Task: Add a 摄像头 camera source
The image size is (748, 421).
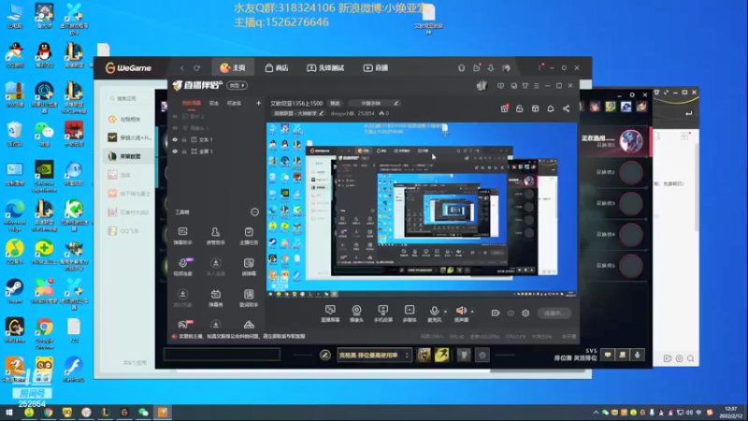Action: 356,313
